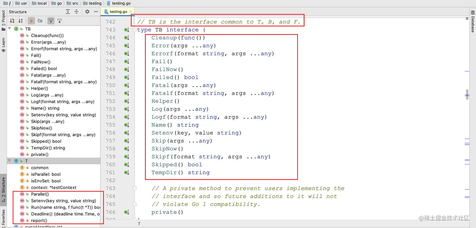Open the Favorites tool window

click(x=3, y=218)
